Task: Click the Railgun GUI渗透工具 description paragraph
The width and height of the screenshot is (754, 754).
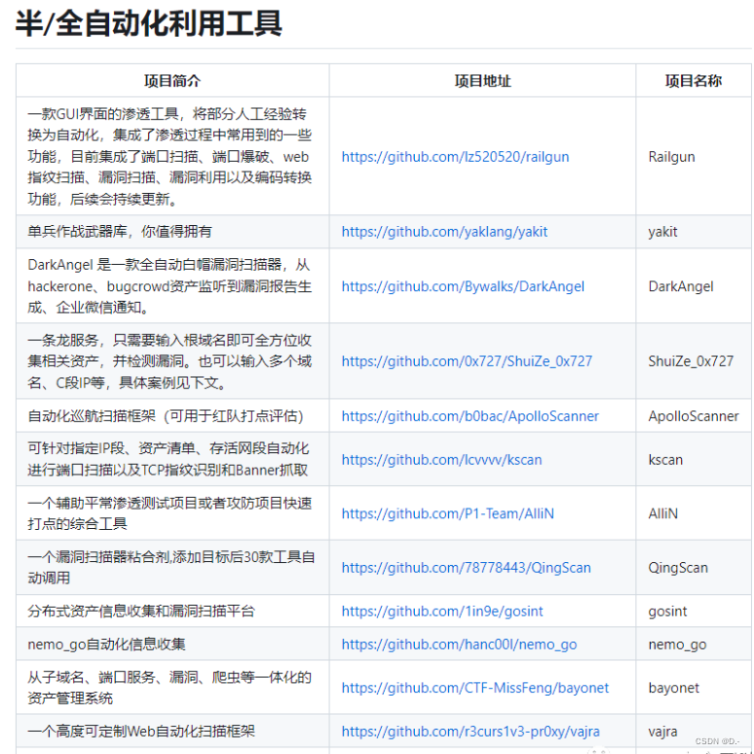Action: click(170, 156)
